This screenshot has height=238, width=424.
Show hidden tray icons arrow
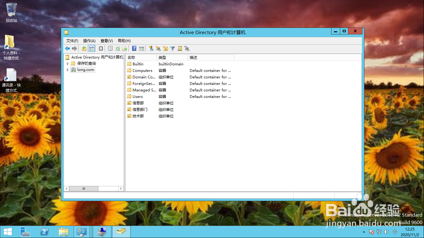click(364, 232)
